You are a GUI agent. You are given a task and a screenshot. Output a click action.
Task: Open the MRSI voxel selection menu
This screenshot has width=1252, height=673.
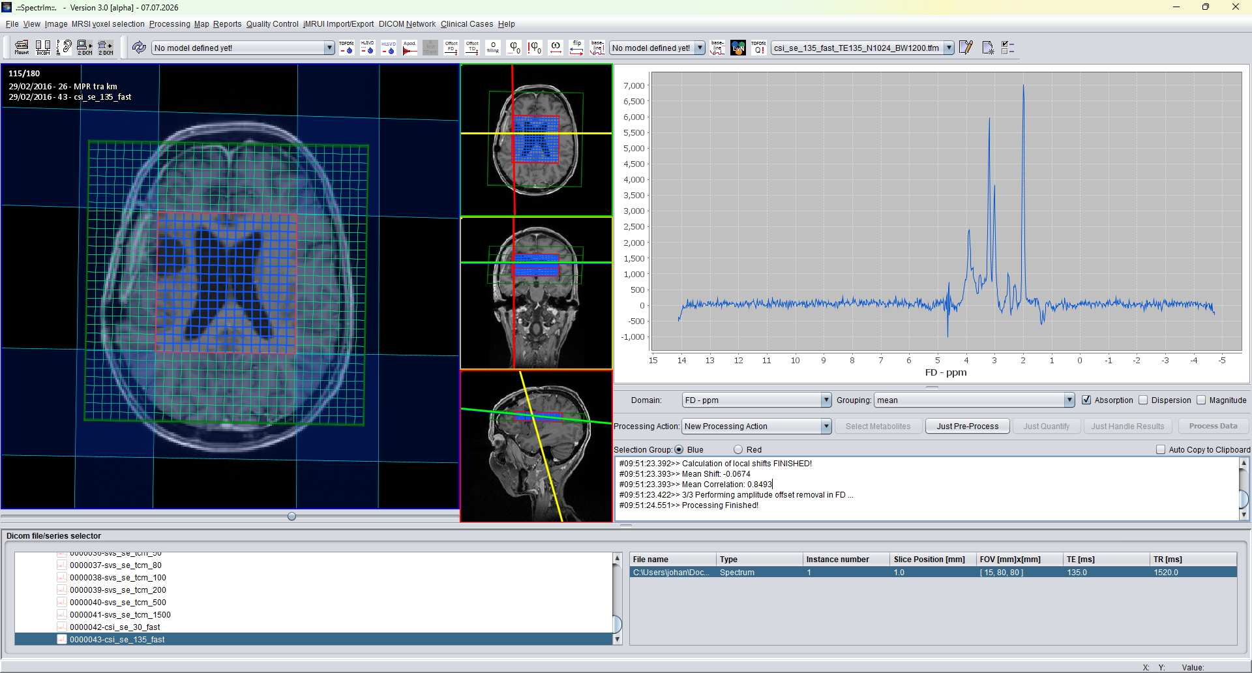pos(108,24)
